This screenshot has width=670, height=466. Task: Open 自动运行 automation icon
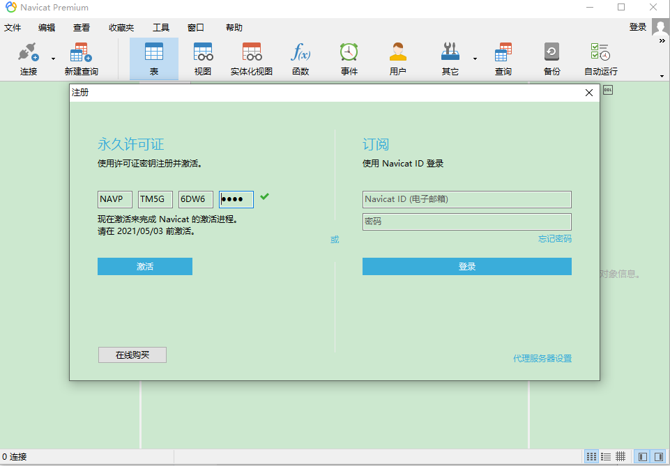pyautogui.click(x=601, y=59)
